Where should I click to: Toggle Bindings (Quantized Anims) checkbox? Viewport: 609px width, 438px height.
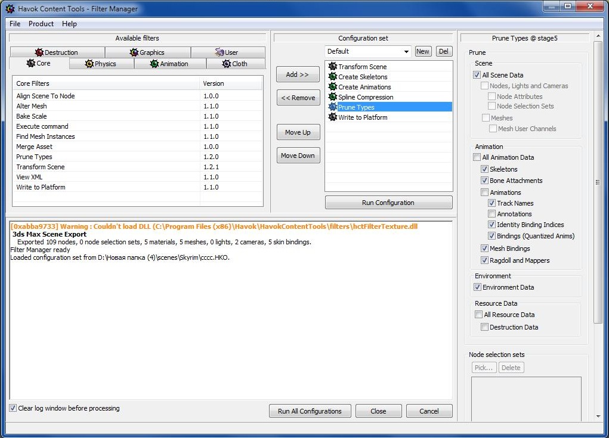click(x=491, y=235)
